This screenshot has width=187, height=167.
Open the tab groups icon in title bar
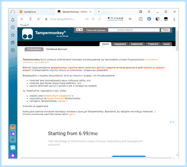(141, 12)
